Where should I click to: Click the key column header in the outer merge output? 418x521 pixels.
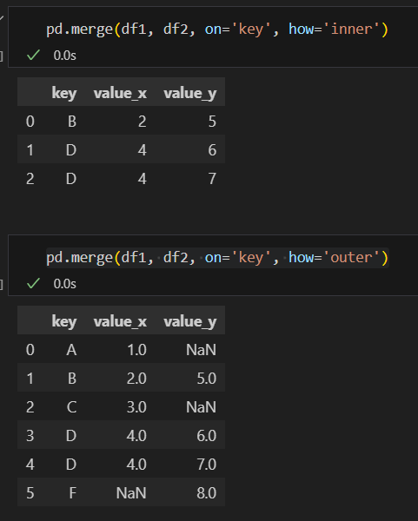[64, 321]
